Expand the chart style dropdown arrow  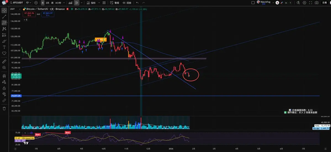(x=81, y=3)
